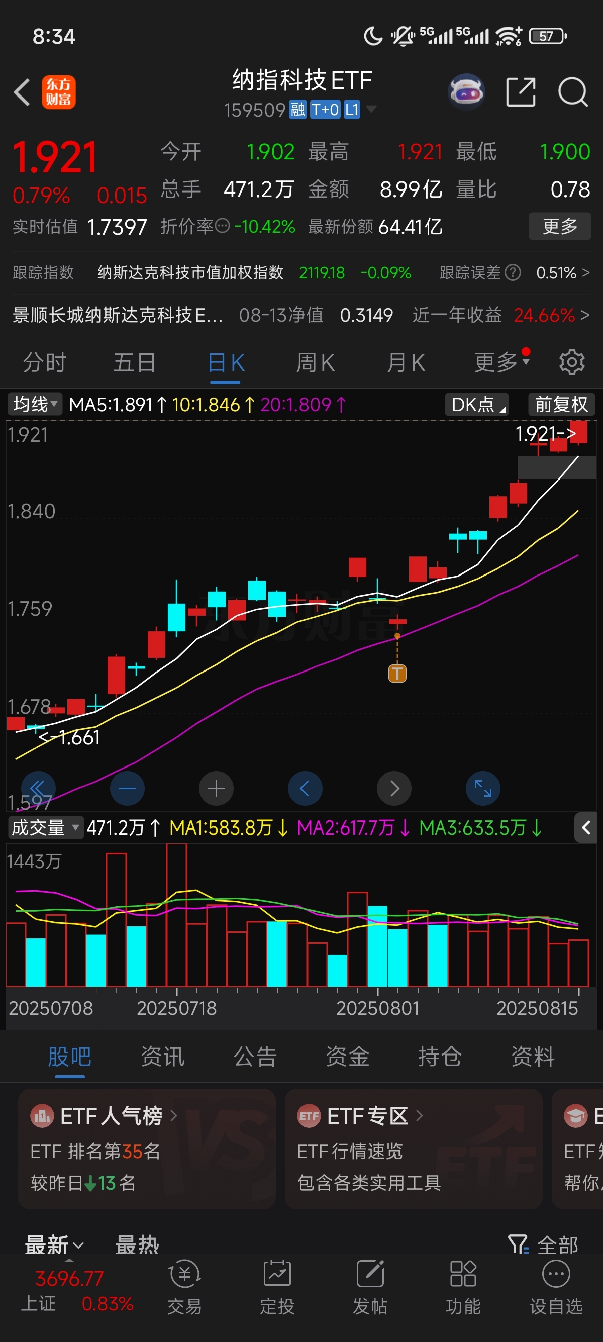
Task: Open the 股吧 tab
Action: pyautogui.click(x=70, y=1057)
